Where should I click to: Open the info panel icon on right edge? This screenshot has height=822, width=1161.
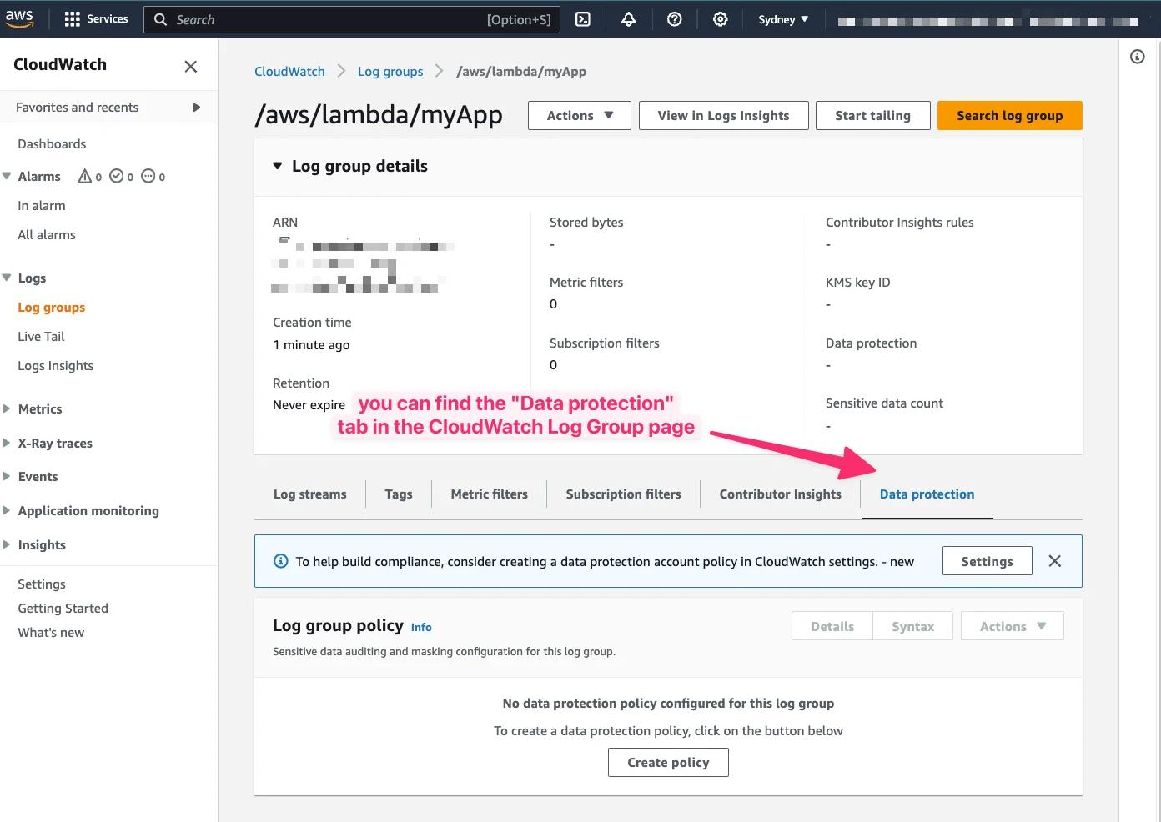pyautogui.click(x=1138, y=56)
